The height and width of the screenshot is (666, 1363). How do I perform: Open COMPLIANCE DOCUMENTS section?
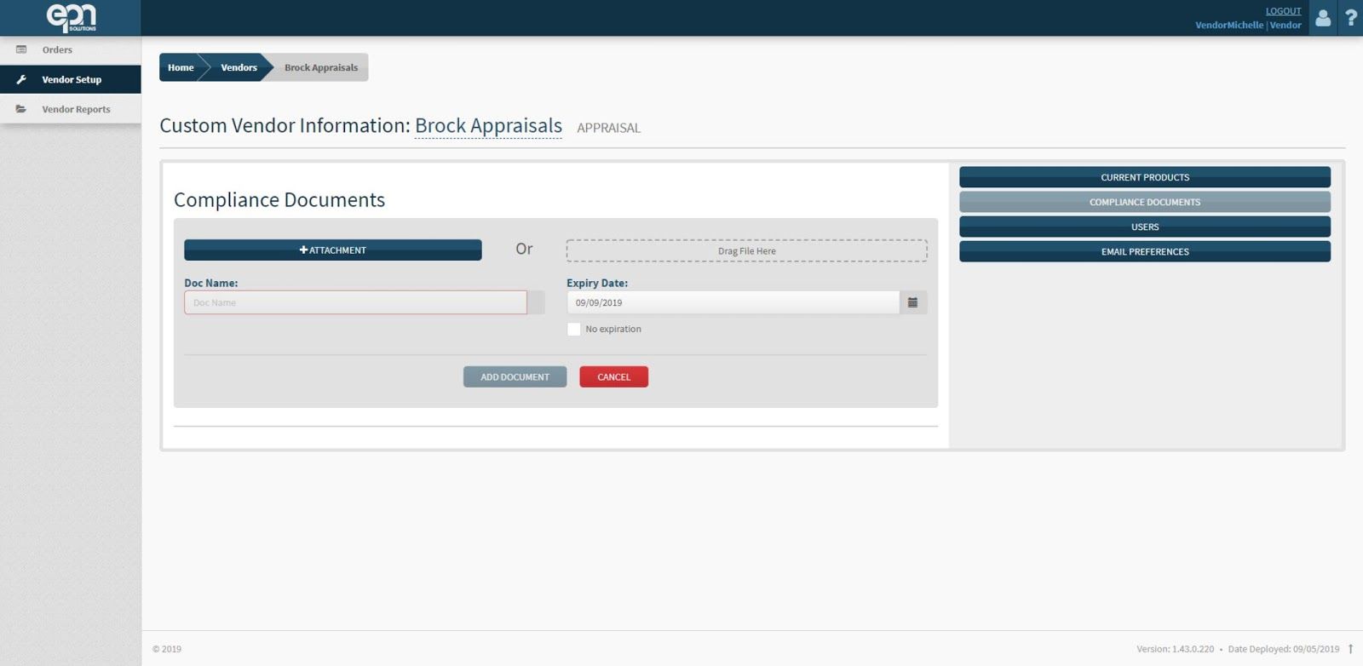[x=1145, y=202]
